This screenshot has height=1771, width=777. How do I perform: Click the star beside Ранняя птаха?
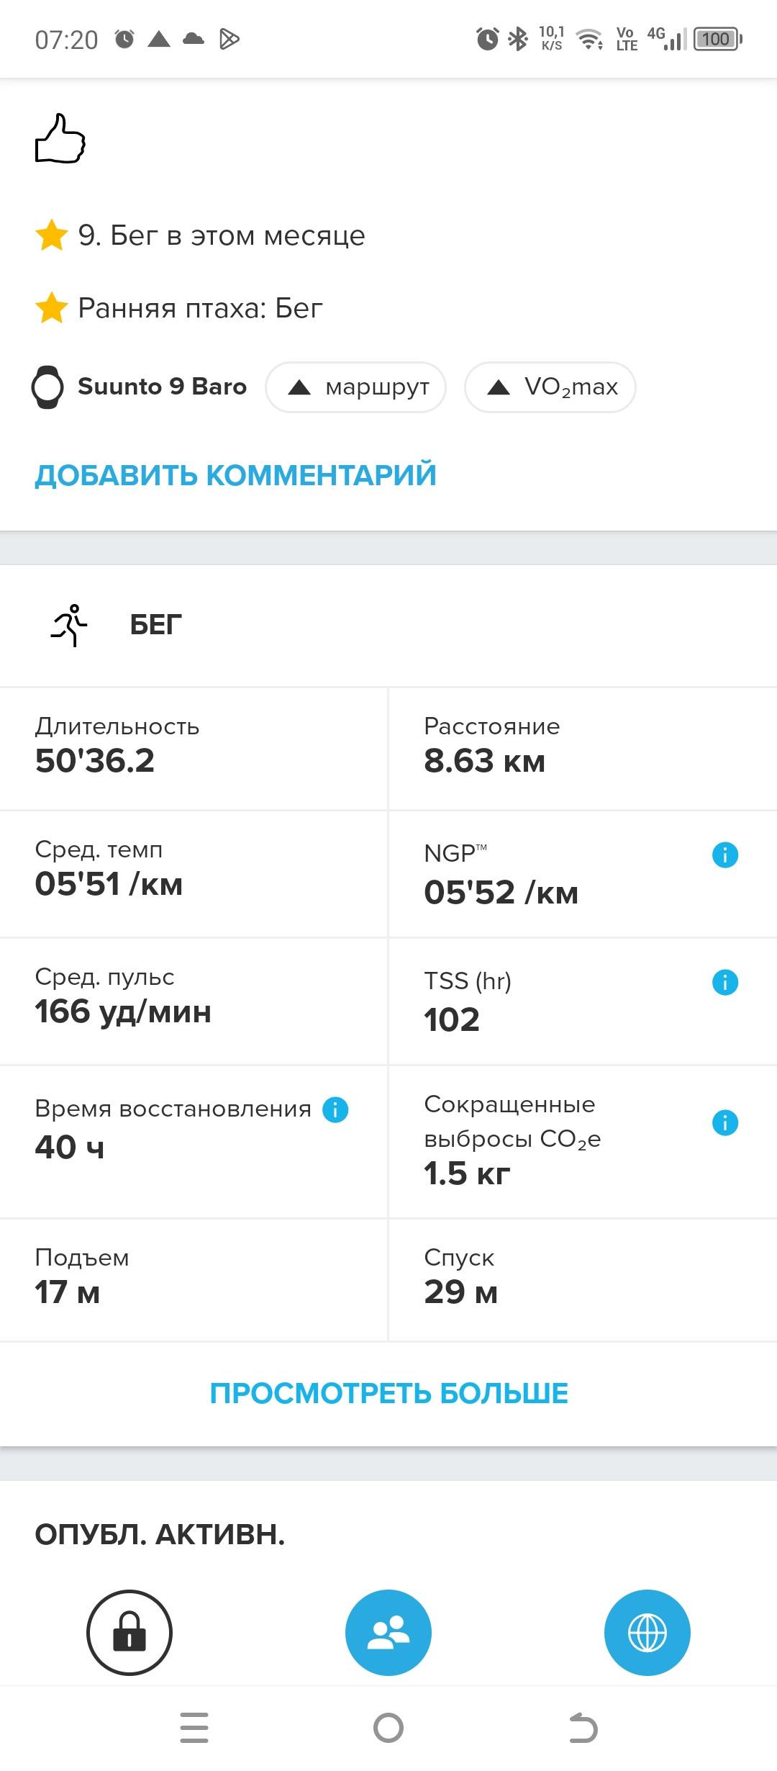coord(52,308)
